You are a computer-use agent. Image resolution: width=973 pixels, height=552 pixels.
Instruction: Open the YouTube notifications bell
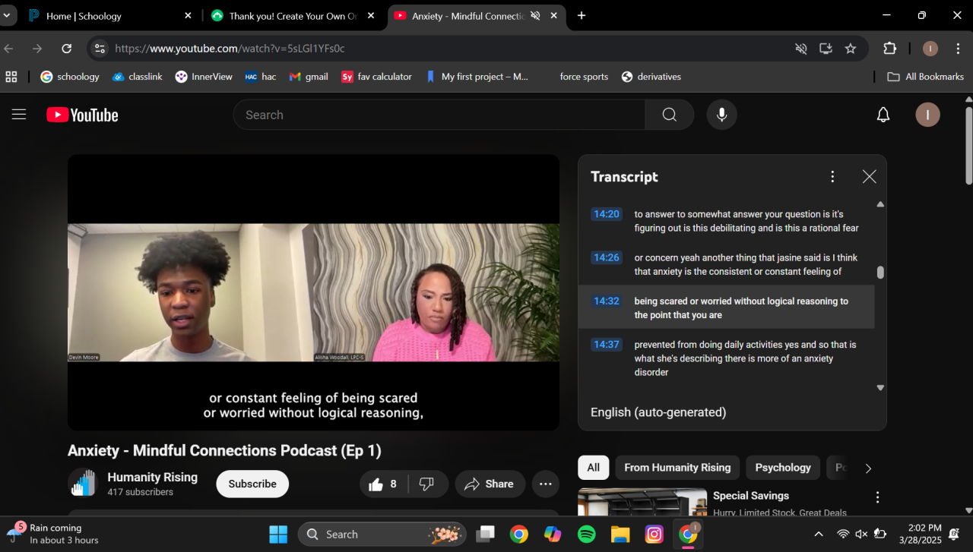[883, 115]
